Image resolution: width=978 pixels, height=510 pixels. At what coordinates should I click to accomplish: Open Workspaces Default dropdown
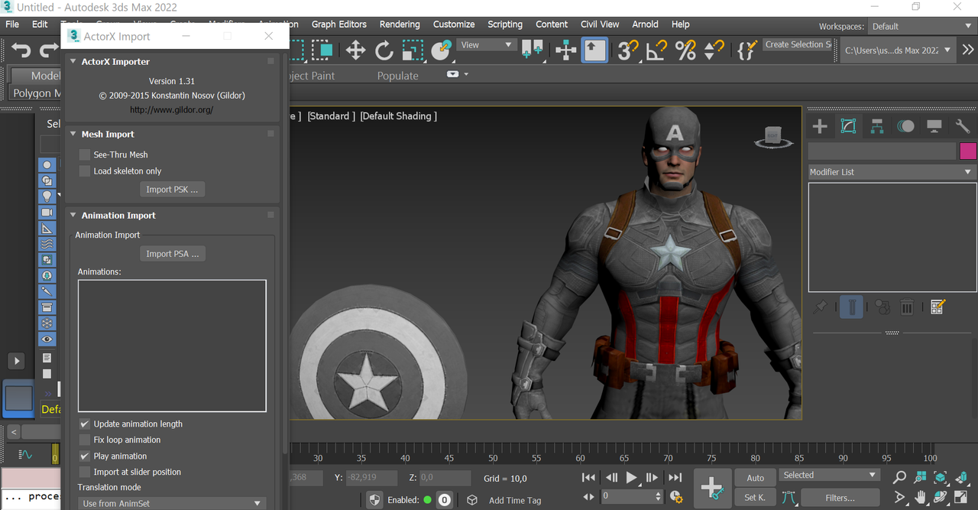[922, 26]
